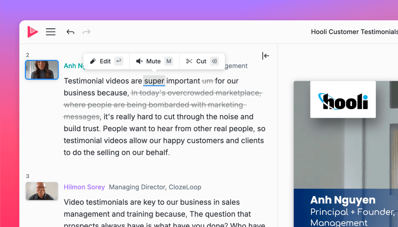Viewport: 398px width, 227px height.
Task: Open the hamburger menu
Action: (50, 32)
